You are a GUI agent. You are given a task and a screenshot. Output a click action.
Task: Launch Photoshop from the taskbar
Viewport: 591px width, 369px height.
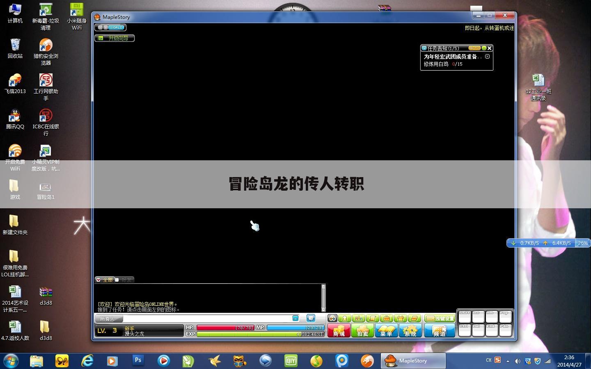click(x=138, y=361)
